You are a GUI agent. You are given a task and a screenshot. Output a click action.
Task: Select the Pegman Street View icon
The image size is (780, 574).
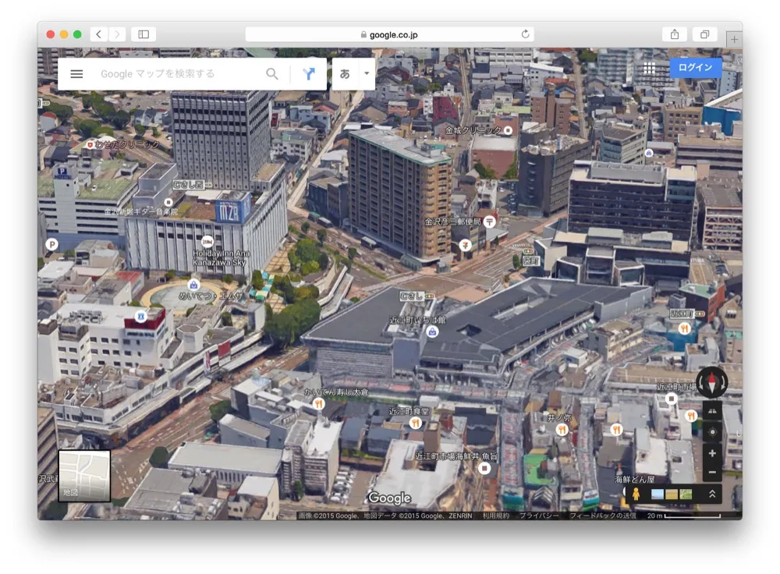pos(638,494)
